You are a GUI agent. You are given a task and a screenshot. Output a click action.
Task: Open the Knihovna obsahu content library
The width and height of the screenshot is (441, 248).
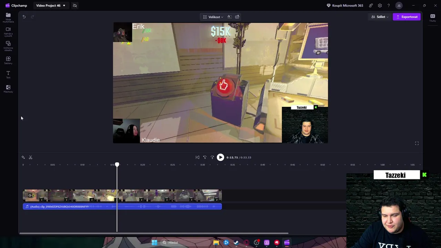(x=8, y=46)
